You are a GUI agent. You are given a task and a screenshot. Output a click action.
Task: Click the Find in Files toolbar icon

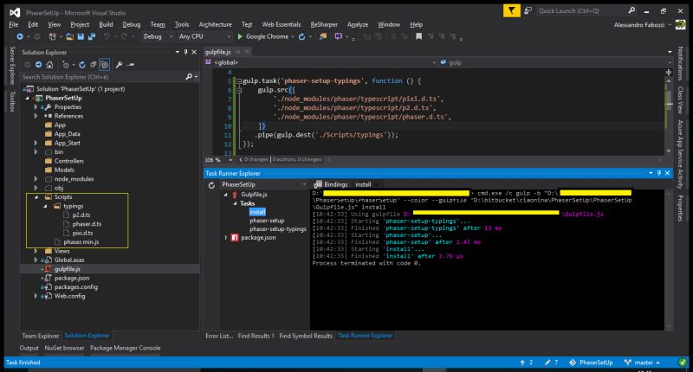click(323, 36)
